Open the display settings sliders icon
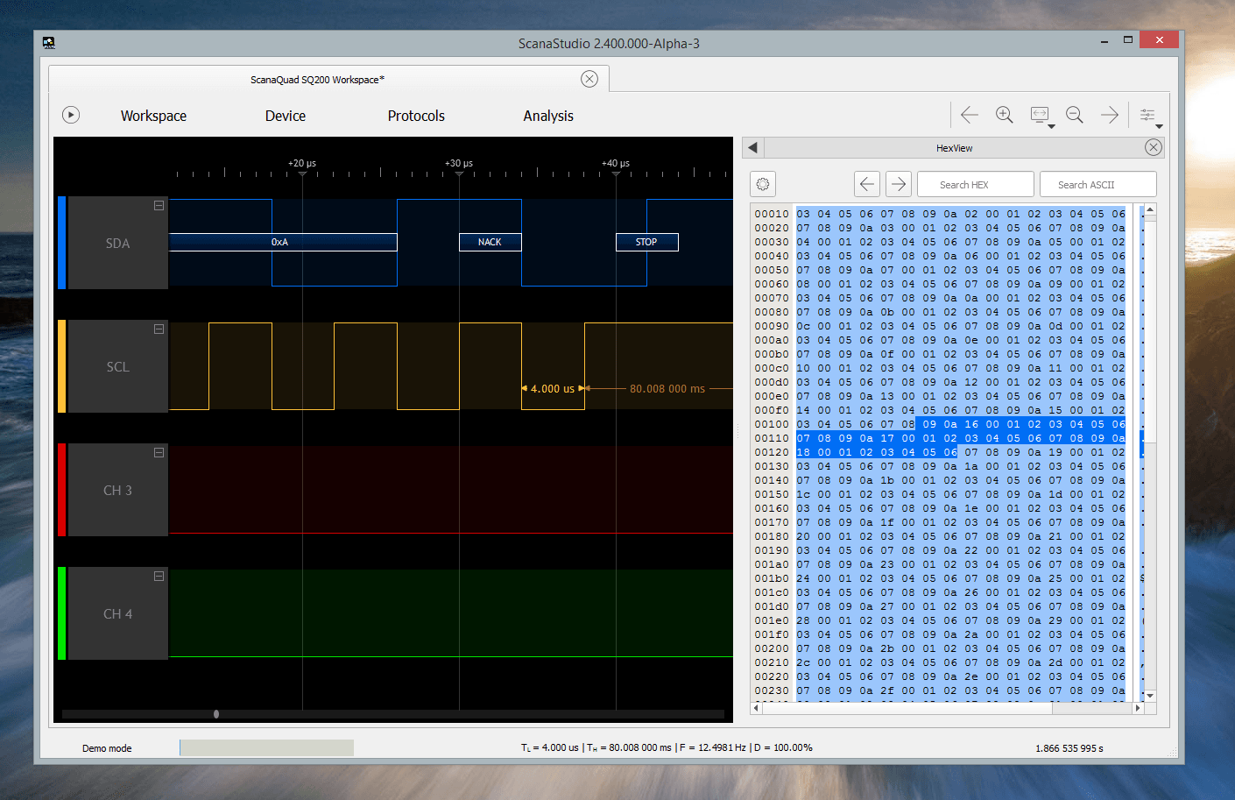This screenshot has width=1235, height=800. tap(1149, 114)
